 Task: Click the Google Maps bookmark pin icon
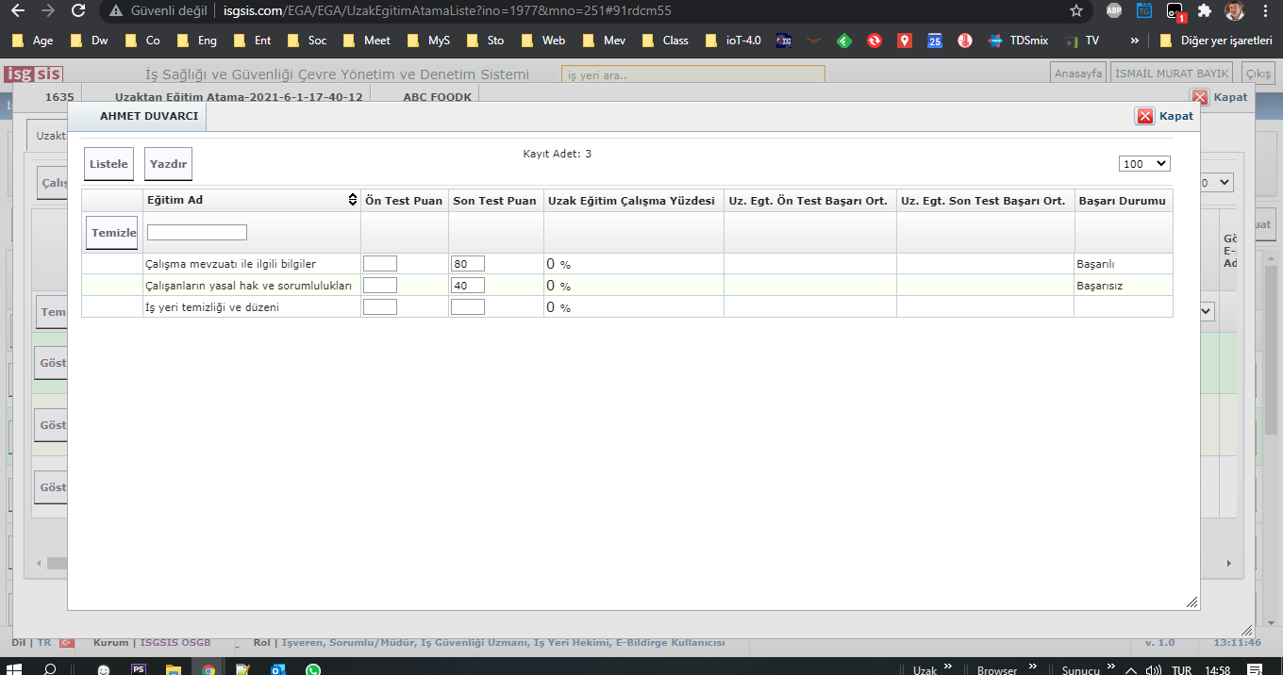905,41
